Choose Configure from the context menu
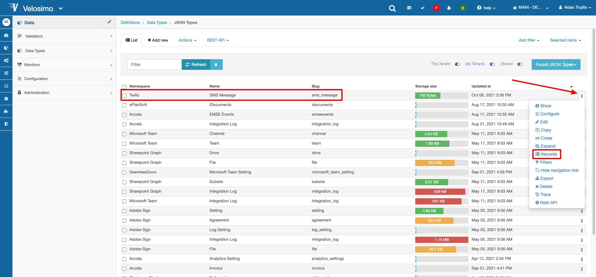Image resolution: width=596 pixels, height=277 pixels. (x=547, y=114)
